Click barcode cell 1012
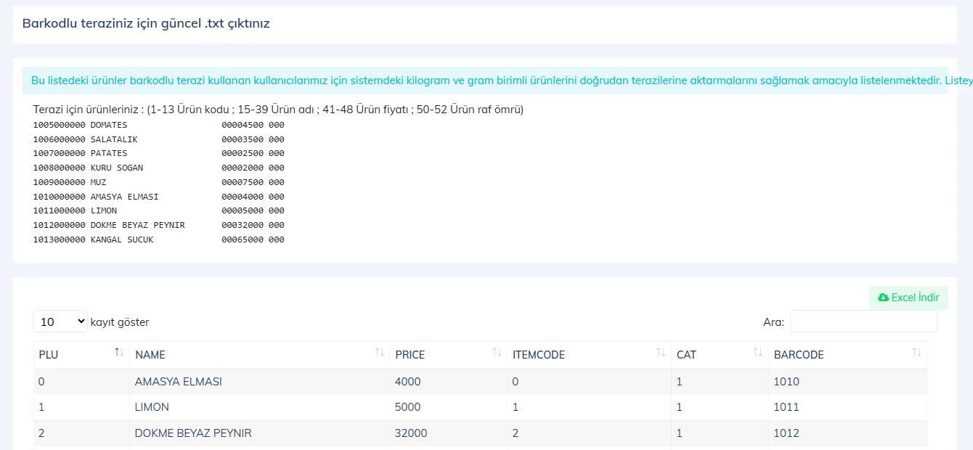Viewport: 973px width, 450px height. point(848,433)
